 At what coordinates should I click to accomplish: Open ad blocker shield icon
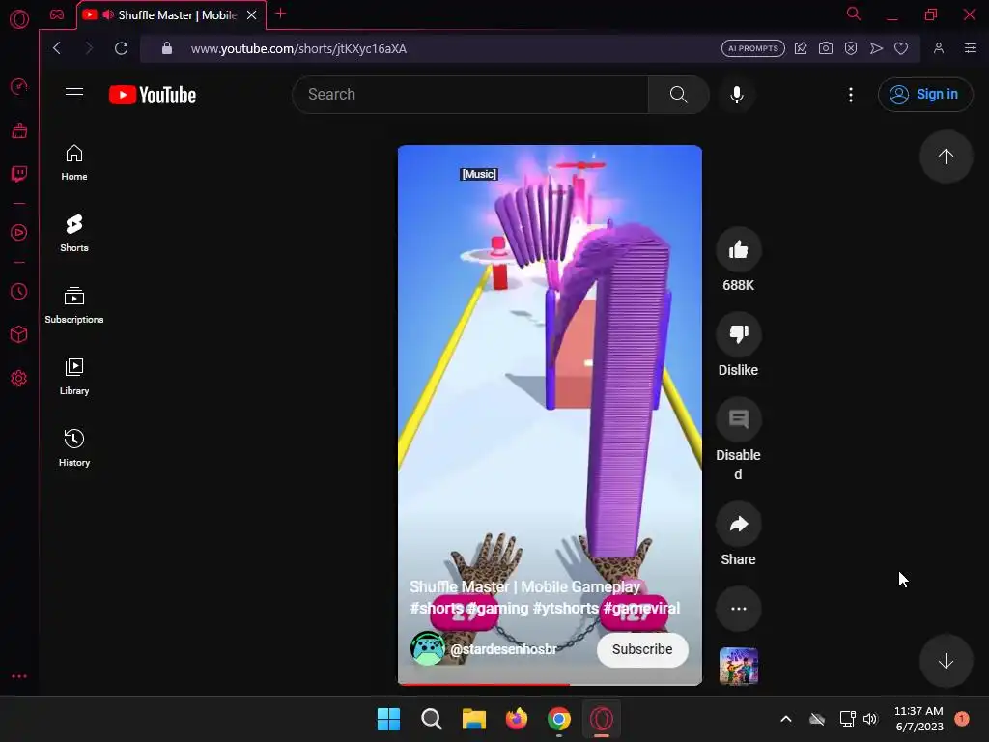point(851,48)
